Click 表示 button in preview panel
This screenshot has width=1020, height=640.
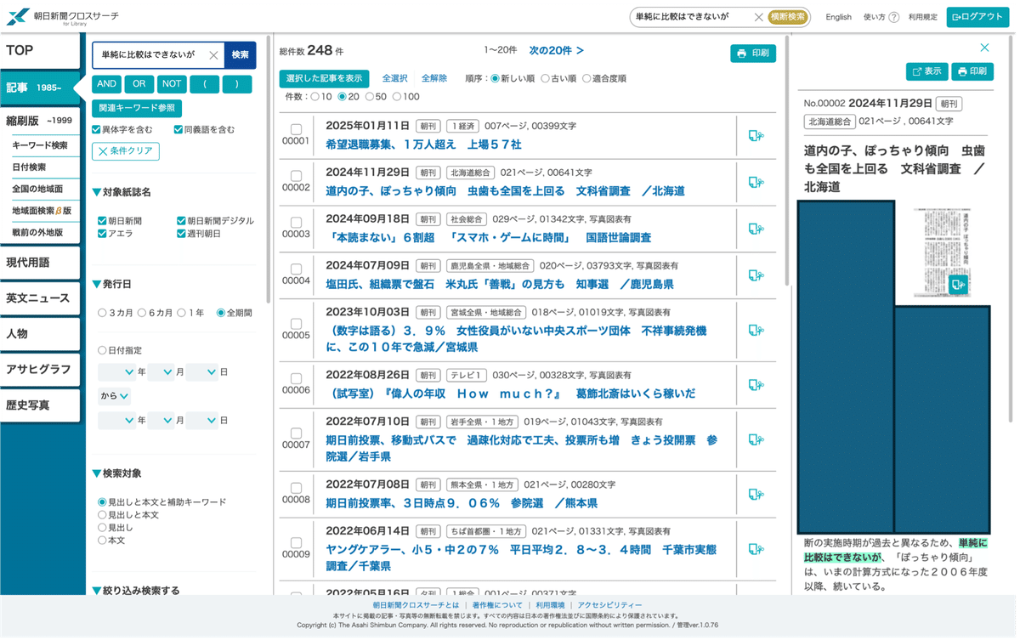927,71
